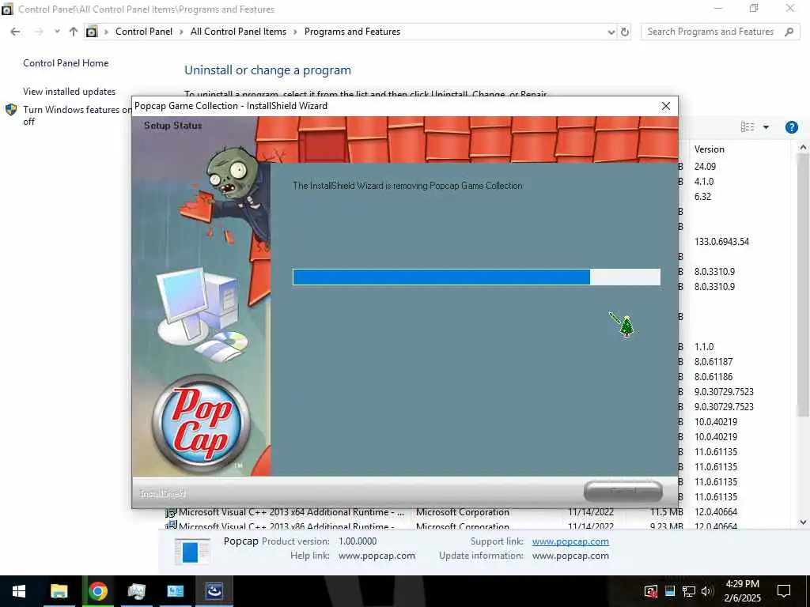Click the search magnifier icon
The height and width of the screenshot is (607, 810).
[789, 32]
